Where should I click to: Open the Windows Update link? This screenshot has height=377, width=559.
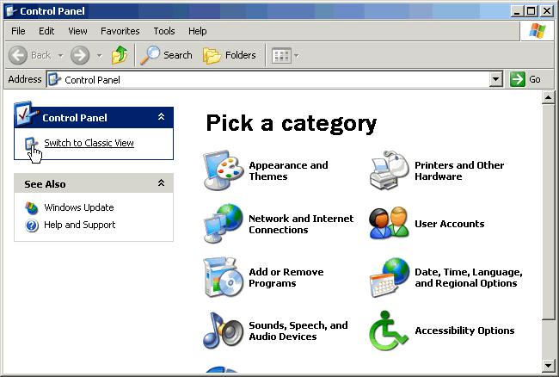click(78, 207)
